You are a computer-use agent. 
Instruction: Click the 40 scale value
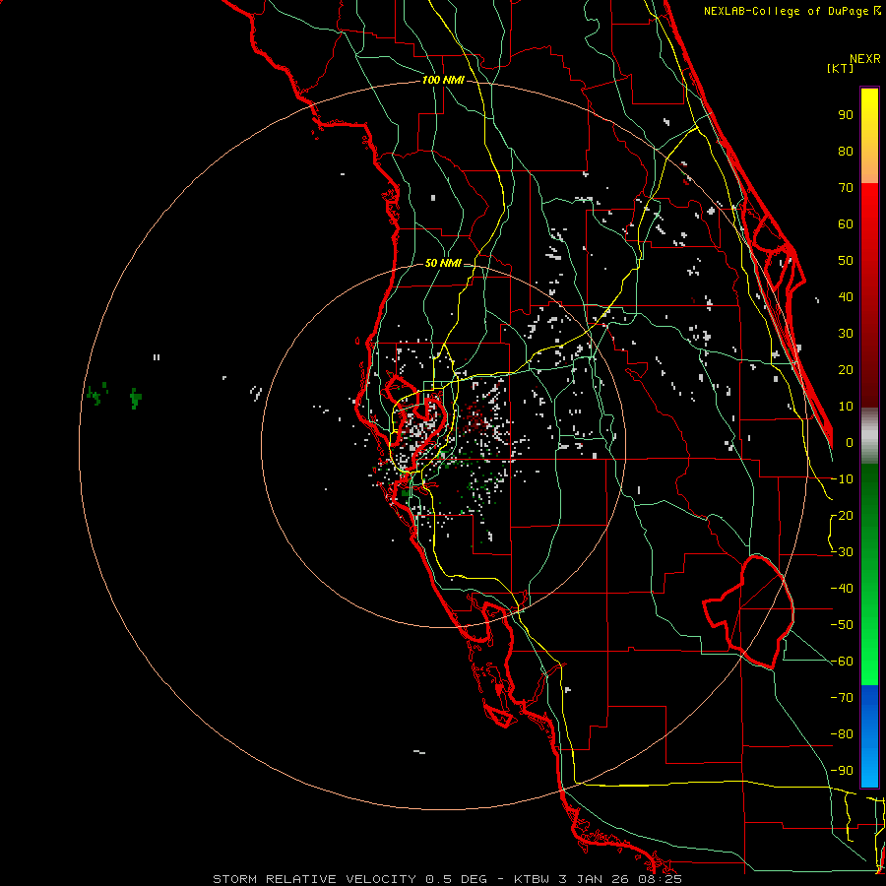point(846,297)
